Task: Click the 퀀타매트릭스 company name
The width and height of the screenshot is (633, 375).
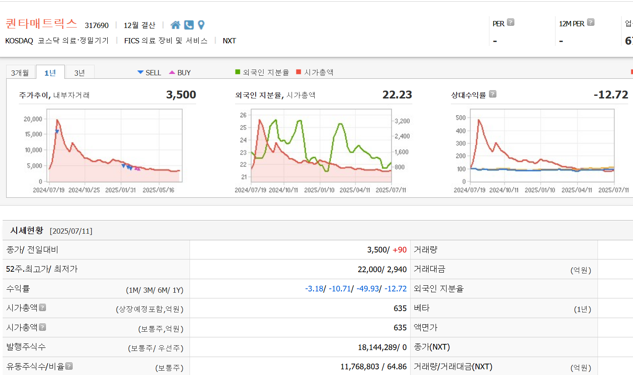Action: point(42,23)
